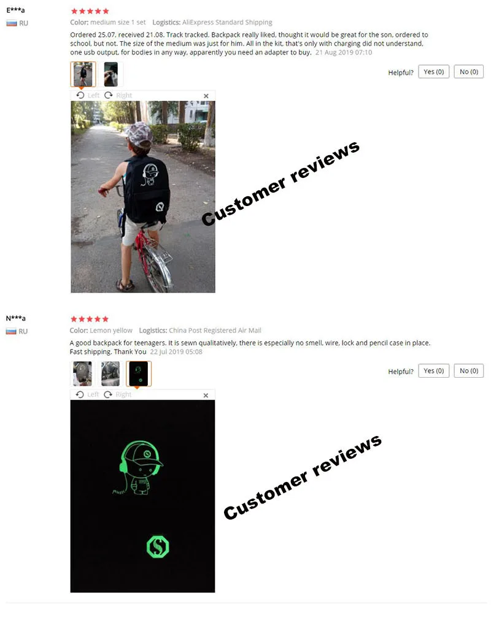Screen dimensions: 491x620
Task: Click the expanded photo of boy on bicycle
Action: click(143, 197)
